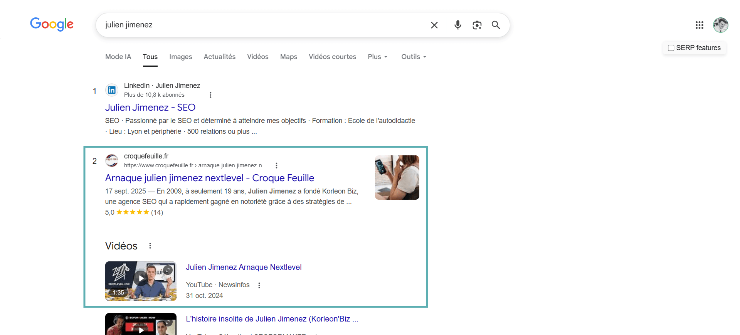Switch to Mode IA tab
The image size is (740, 335).
[x=118, y=57]
